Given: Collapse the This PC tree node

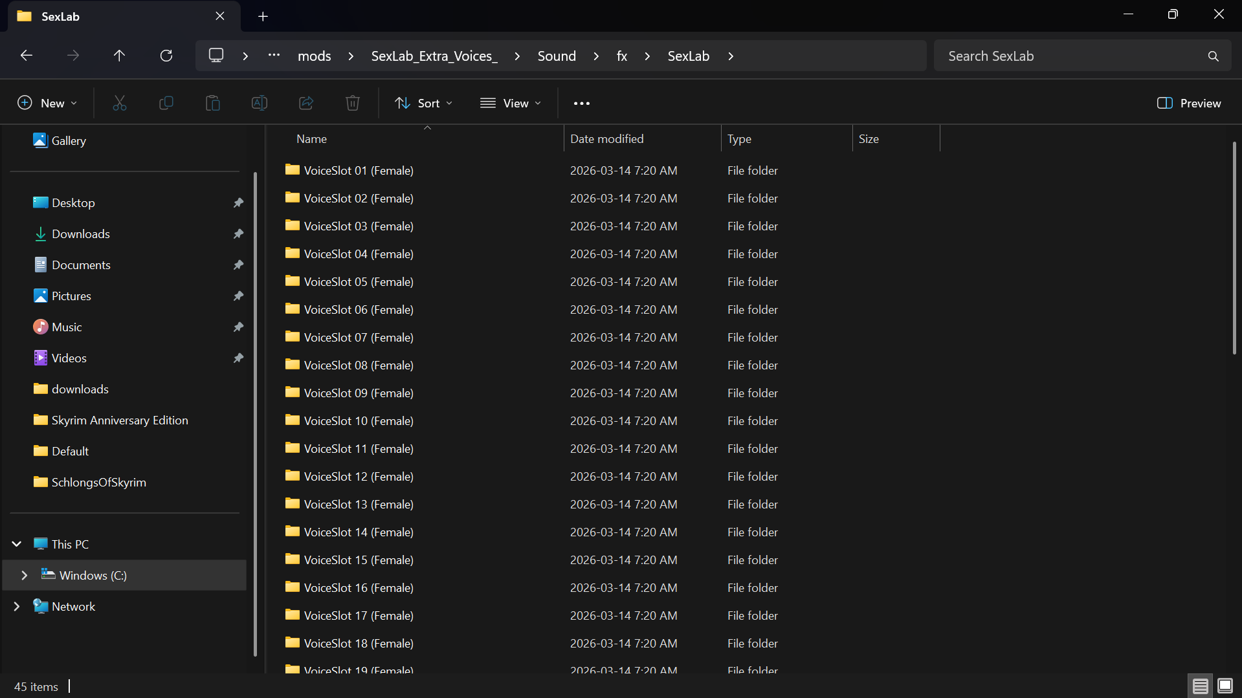Looking at the screenshot, I should tap(17, 544).
